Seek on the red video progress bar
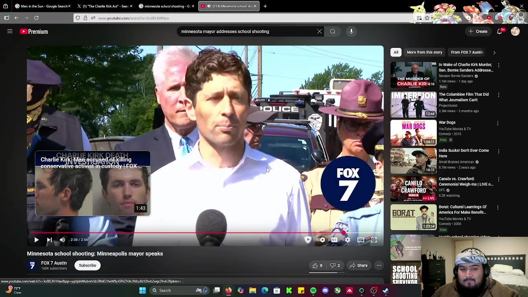This screenshot has height=297, width=528. pos(205,233)
